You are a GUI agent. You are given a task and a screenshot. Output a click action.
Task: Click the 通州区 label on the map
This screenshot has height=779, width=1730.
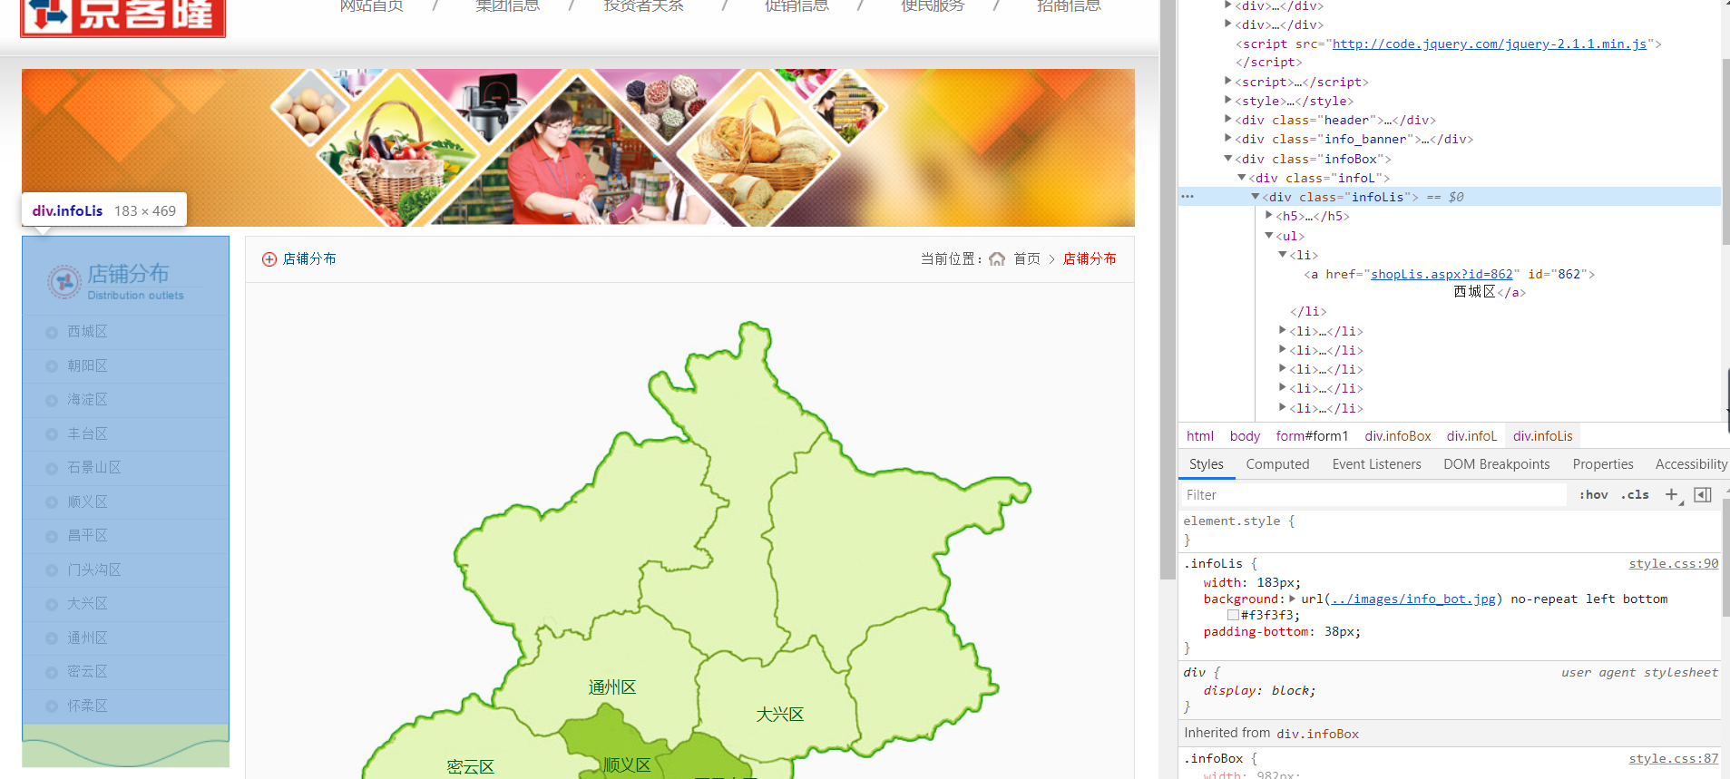[612, 687]
